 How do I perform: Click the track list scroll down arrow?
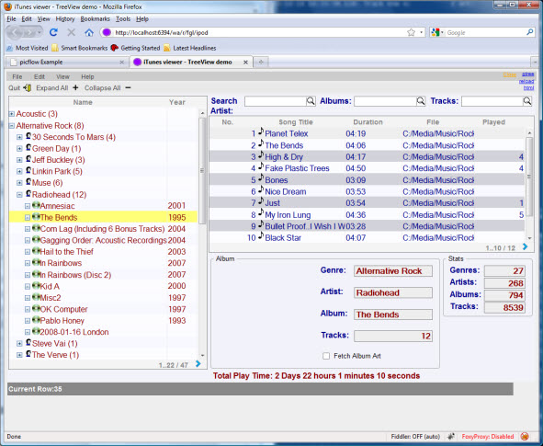pyautogui.click(x=529, y=238)
